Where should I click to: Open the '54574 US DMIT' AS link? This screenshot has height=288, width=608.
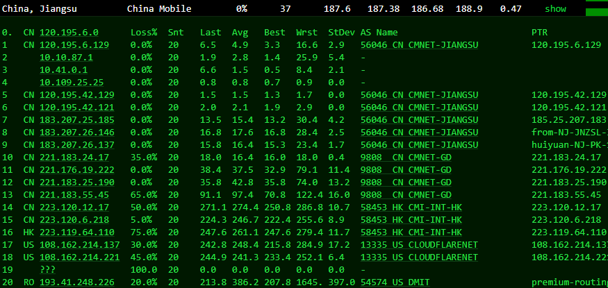tap(395, 282)
